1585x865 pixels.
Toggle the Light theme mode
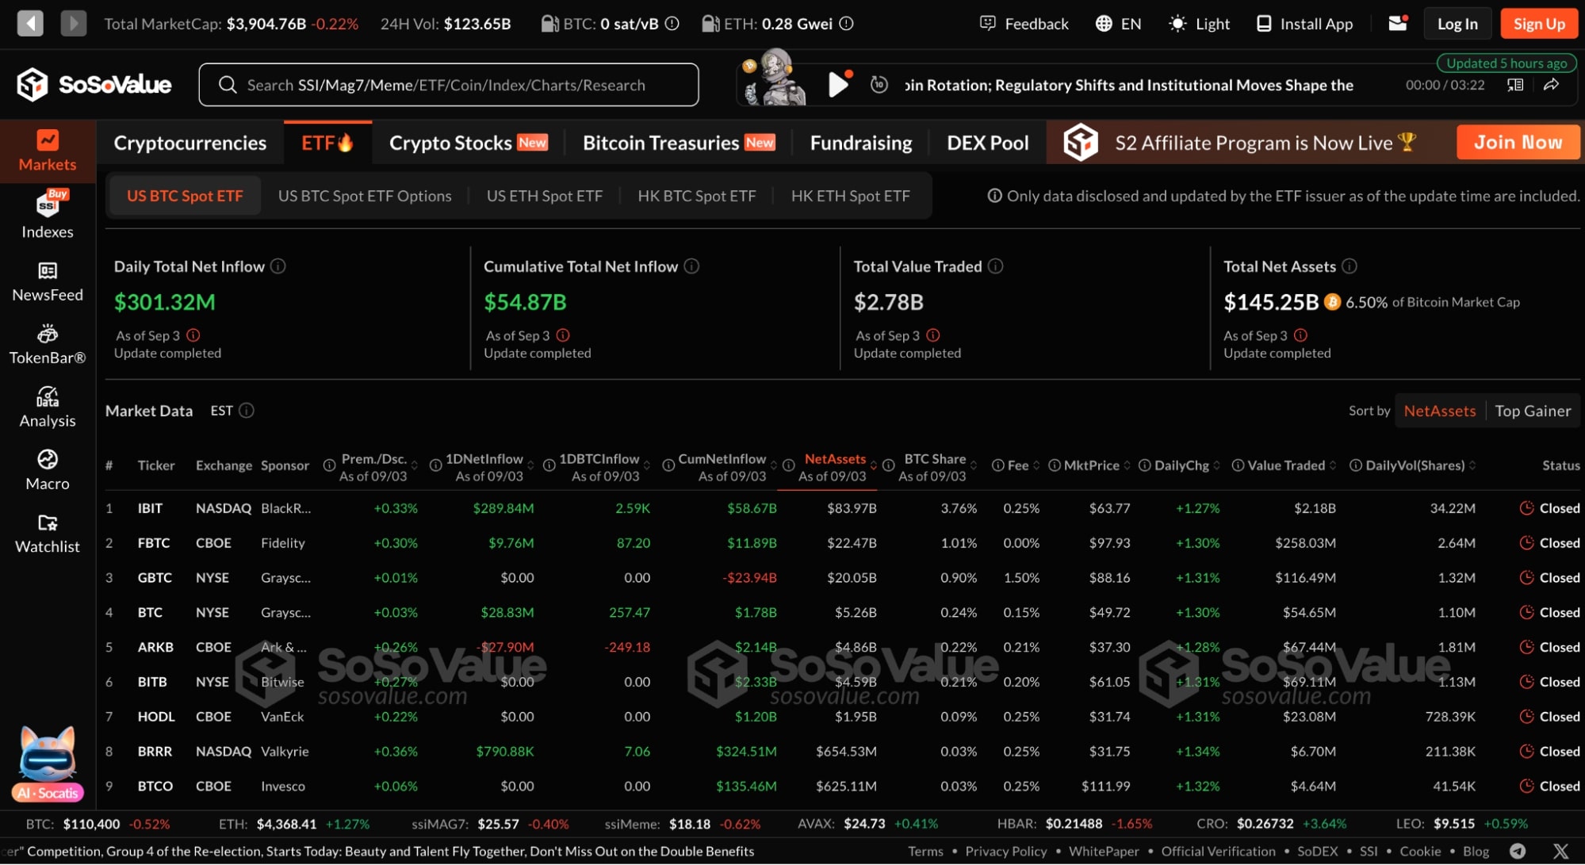click(1200, 24)
